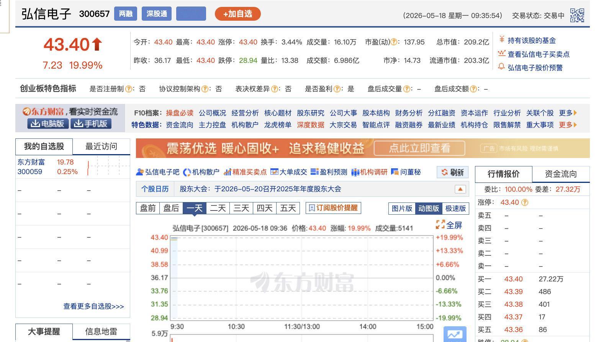Click the 持有该股的基金 yuan icon link
This screenshot has width=596, height=342.
tap(527, 40)
